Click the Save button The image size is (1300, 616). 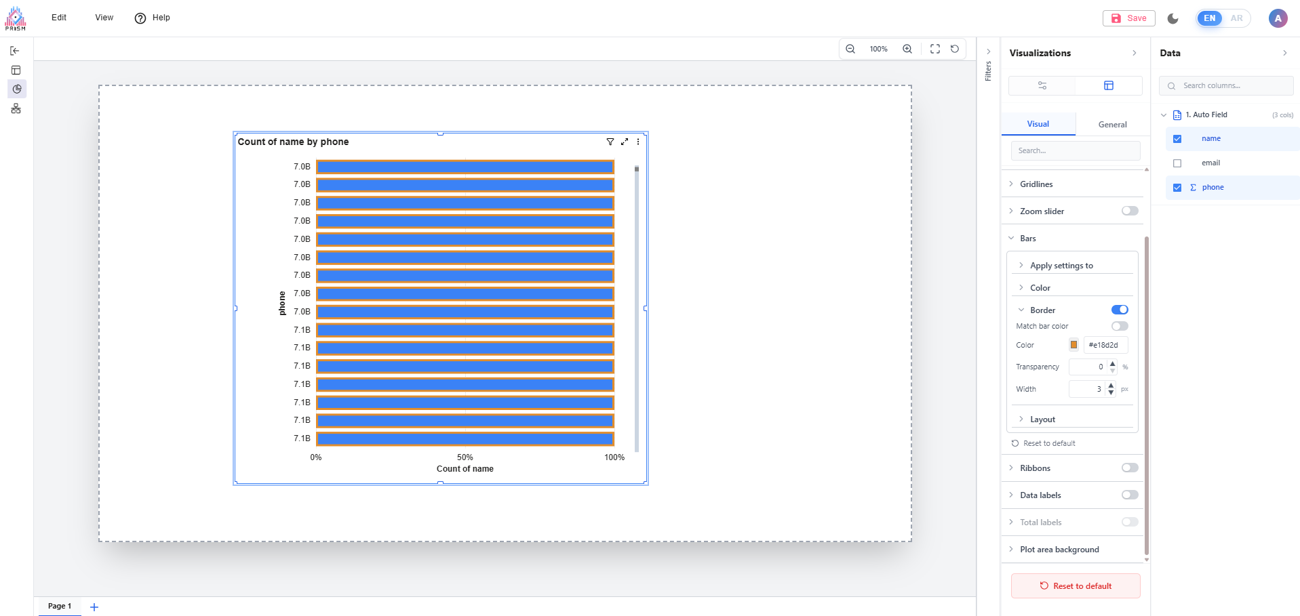click(x=1128, y=18)
